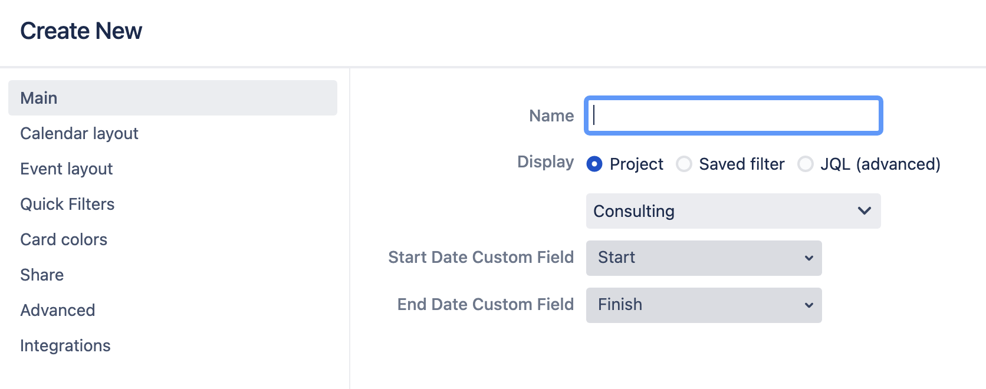Screen dimensions: 986x389
Task: Click the Name field label
Action: point(551,116)
